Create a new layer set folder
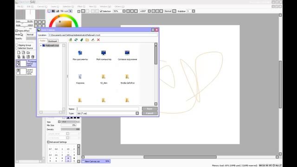 pyautogui.click(x=28, y=52)
